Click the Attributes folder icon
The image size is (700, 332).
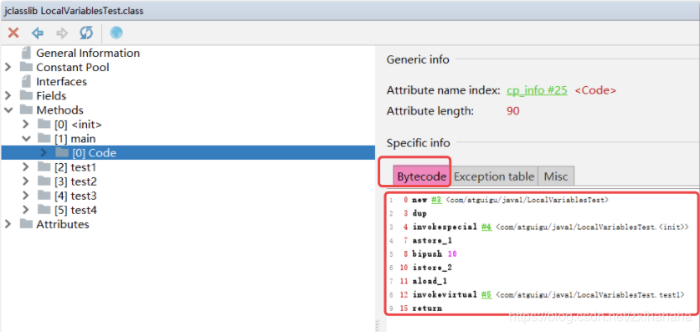pos(27,224)
